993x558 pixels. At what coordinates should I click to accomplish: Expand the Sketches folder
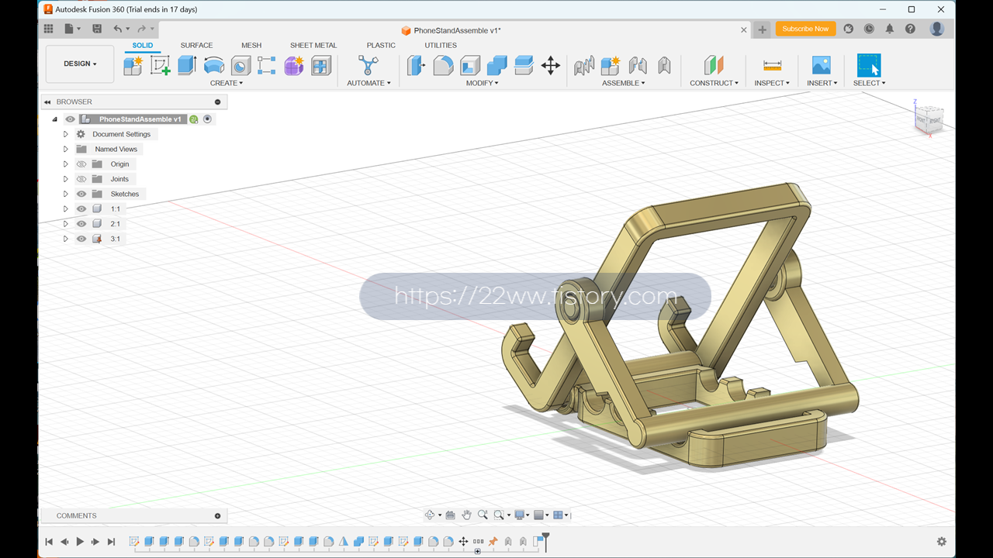66,194
